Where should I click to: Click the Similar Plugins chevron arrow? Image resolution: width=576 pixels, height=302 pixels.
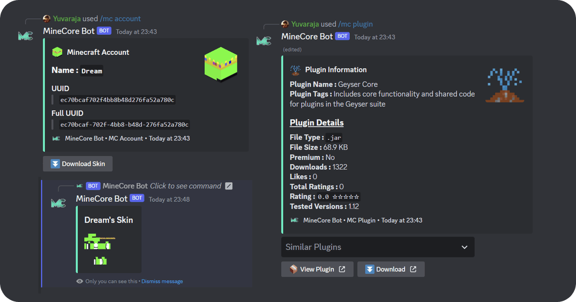(465, 247)
